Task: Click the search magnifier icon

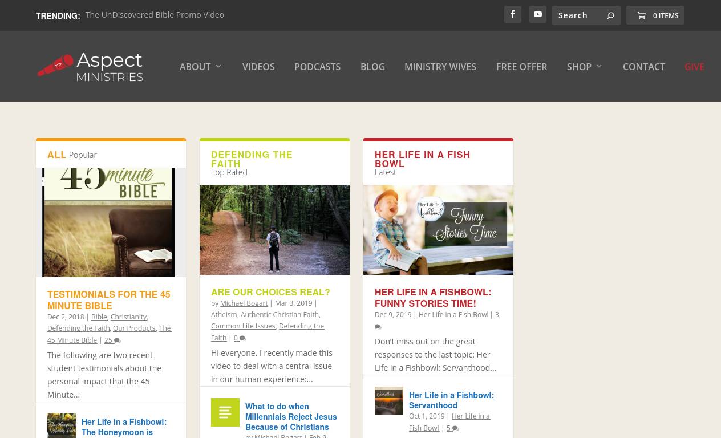Action: (x=610, y=16)
